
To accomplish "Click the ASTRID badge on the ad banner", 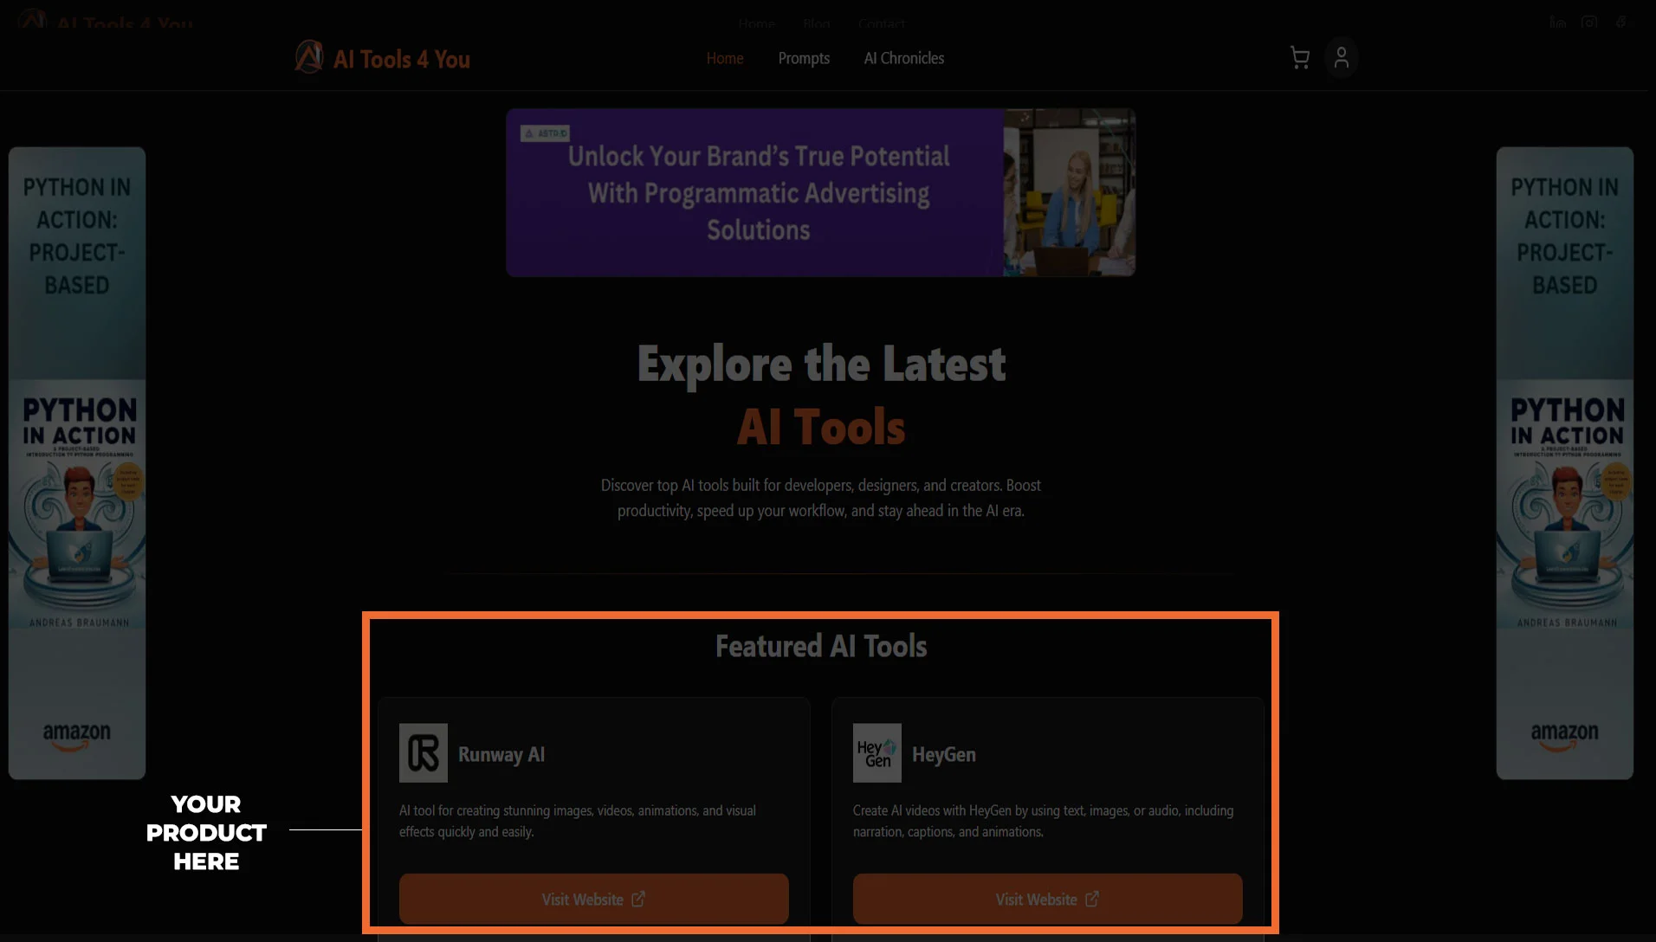I will (545, 133).
